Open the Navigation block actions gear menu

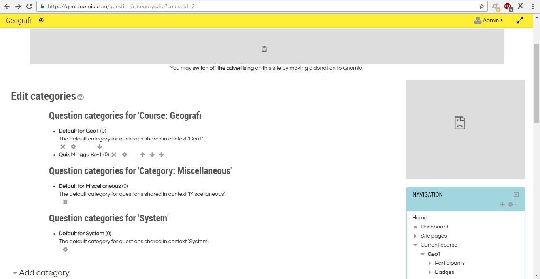[512, 204]
